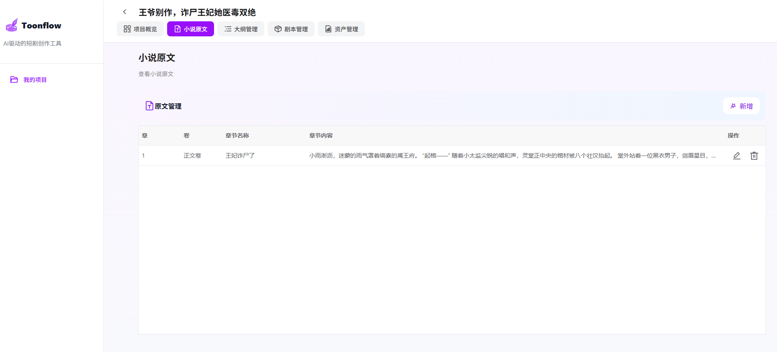Select chapter number 1 cell

[143, 156]
